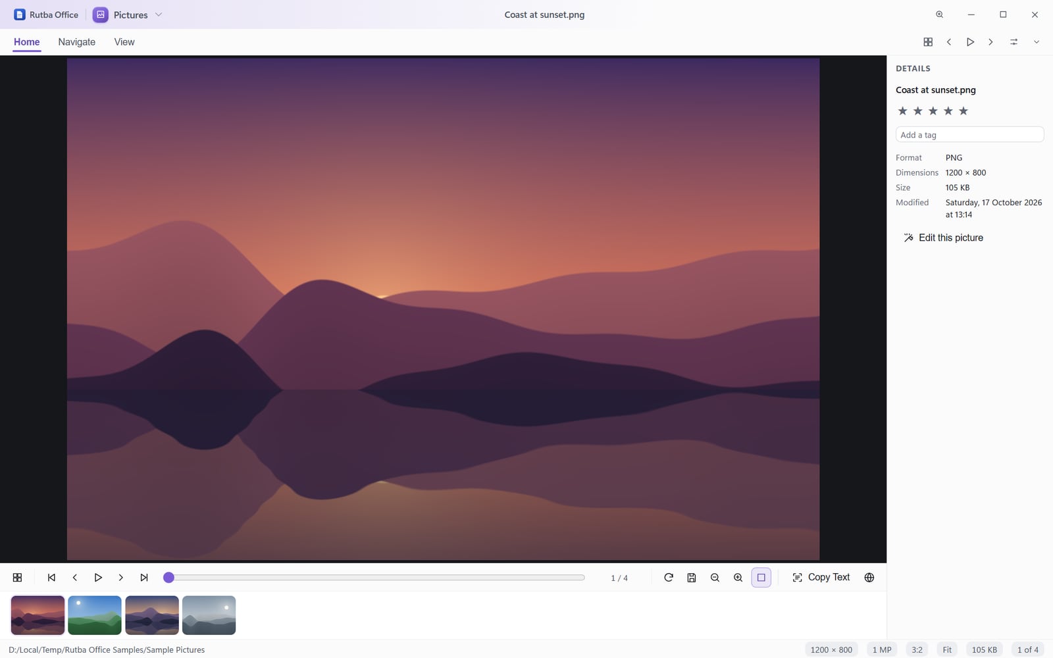1053x658 pixels.
Task: Click the PNG format value
Action: tap(954, 158)
